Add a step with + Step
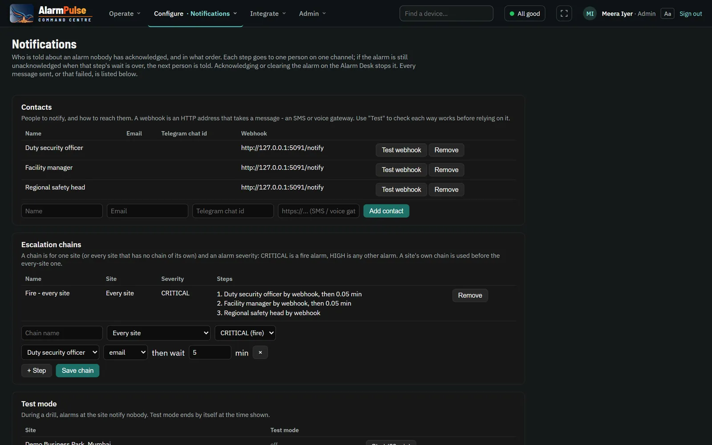The image size is (712, 445). 36,371
